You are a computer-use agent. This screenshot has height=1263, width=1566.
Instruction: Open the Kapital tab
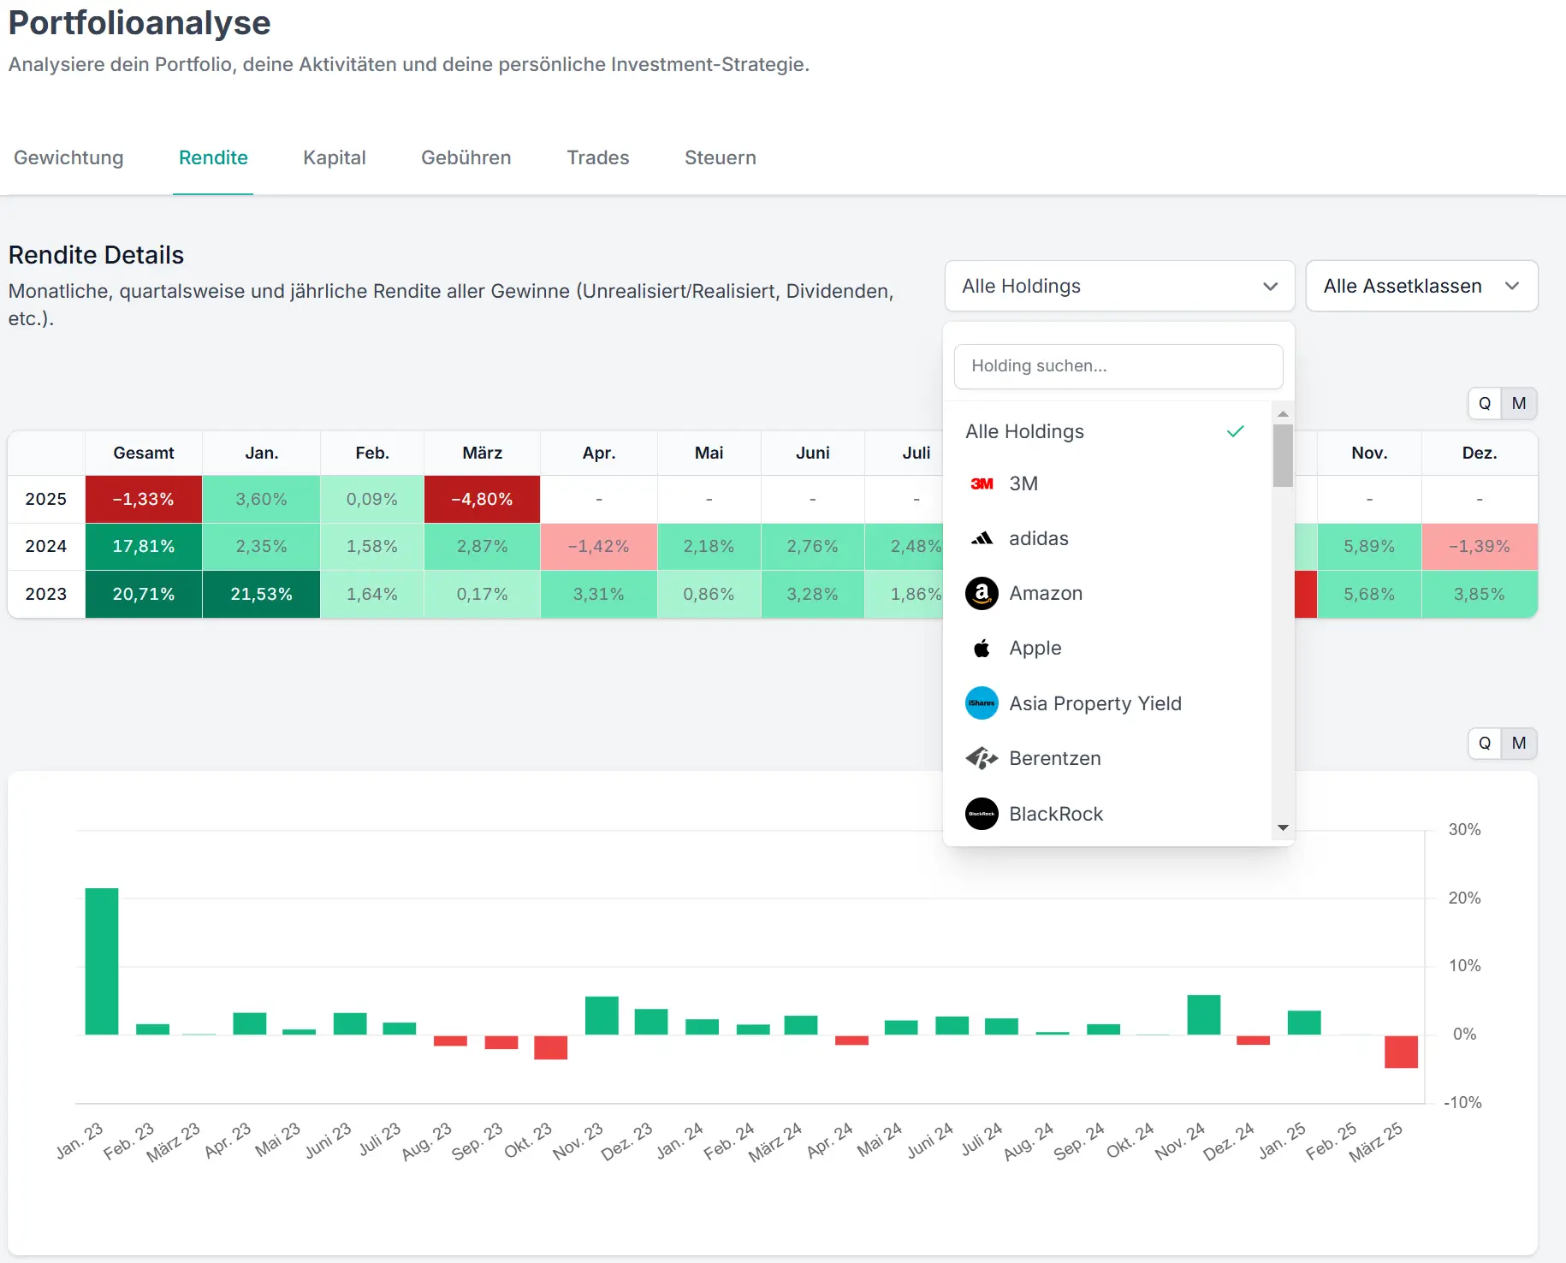335,157
